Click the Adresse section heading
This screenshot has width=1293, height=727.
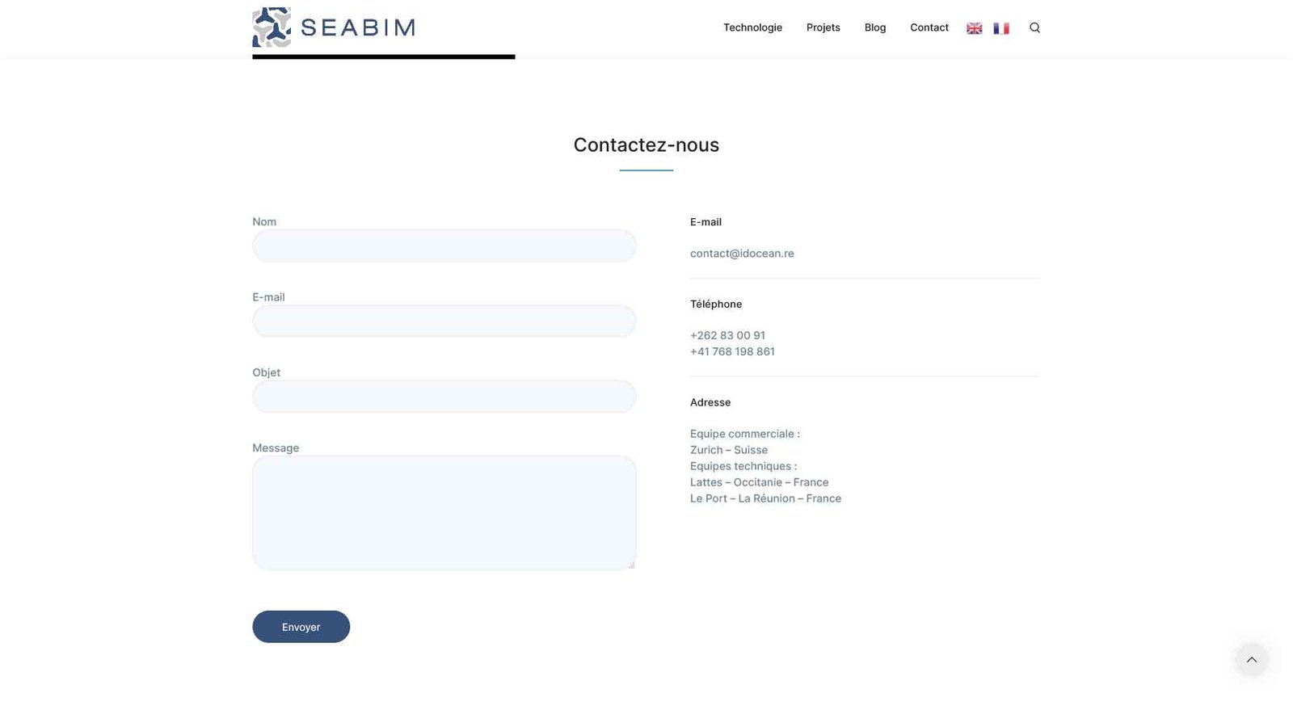pyautogui.click(x=710, y=402)
